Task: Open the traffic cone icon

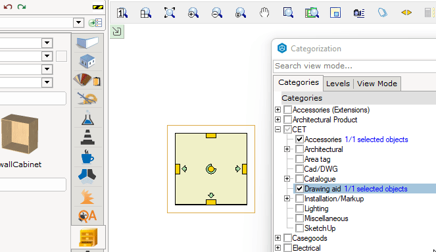Action: 87,137
